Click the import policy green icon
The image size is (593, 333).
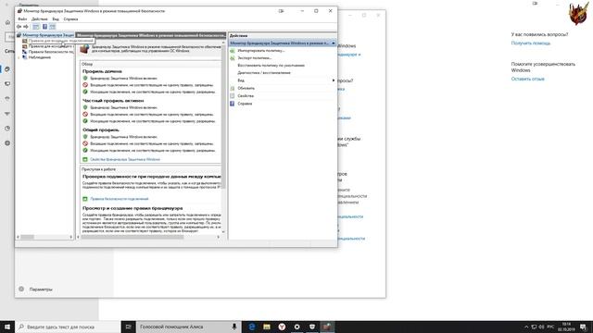233,51
